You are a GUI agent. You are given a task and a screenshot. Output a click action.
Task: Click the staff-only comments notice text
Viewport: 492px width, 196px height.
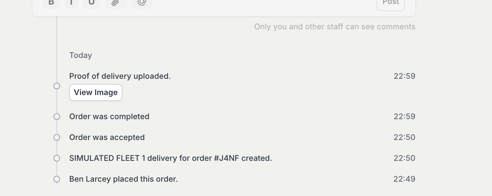pyautogui.click(x=334, y=27)
